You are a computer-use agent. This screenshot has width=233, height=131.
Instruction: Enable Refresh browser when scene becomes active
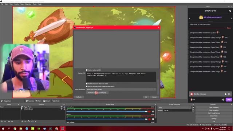(87, 87)
